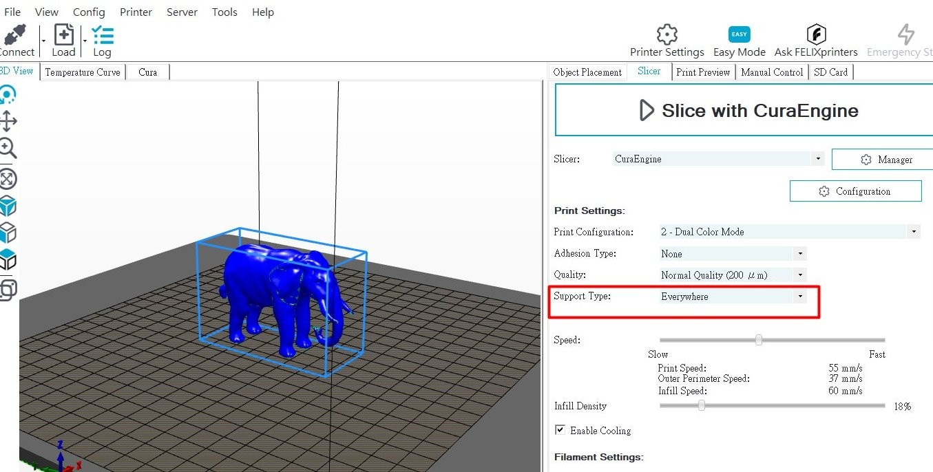Viewport: 933px width, 472px height.
Task: Switch to the Object Placement tab
Action: click(x=587, y=72)
